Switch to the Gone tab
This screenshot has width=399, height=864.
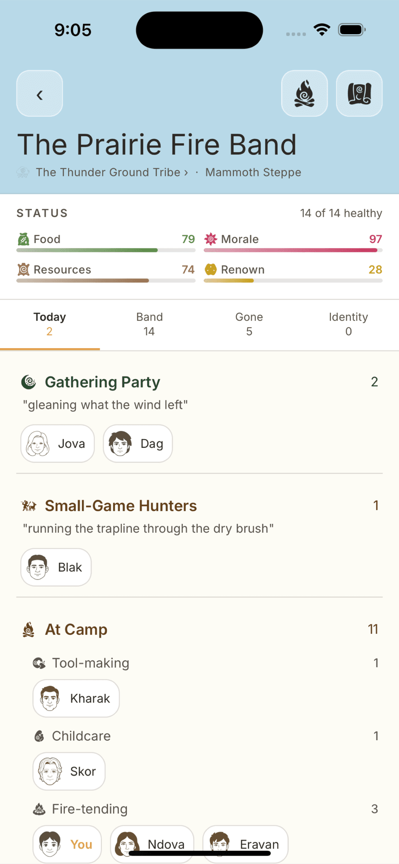(x=249, y=324)
